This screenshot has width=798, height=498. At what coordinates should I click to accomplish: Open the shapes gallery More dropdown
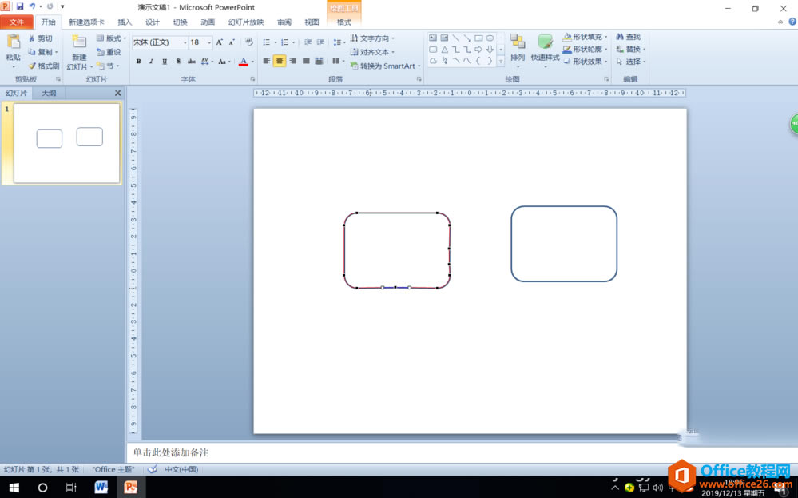point(501,61)
